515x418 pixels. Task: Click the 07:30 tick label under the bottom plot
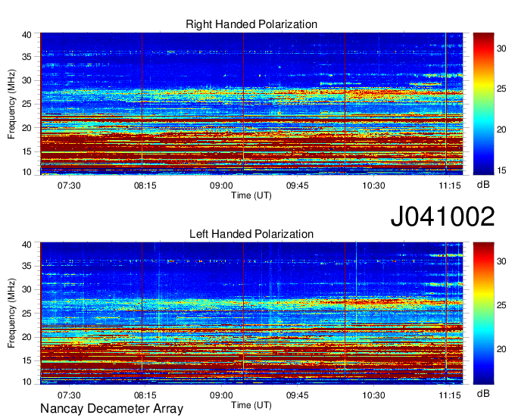(69, 395)
